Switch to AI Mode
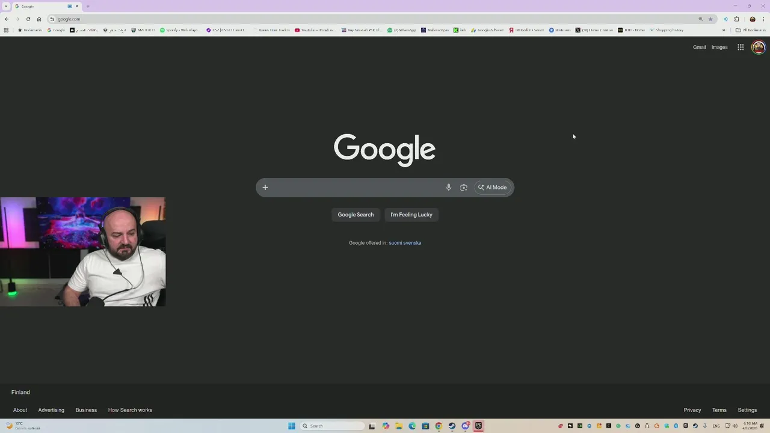 pyautogui.click(x=493, y=188)
